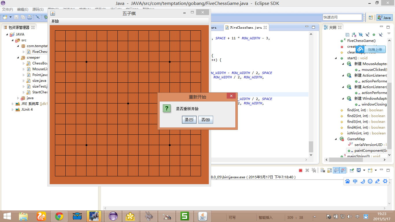The image size is (395, 222).
Task: Click the Open Console icon
Action: [370, 171]
